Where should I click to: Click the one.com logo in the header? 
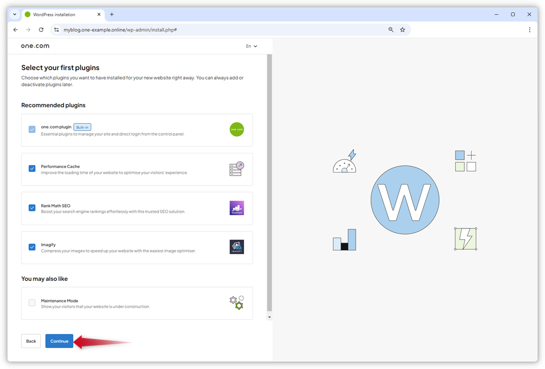(35, 46)
